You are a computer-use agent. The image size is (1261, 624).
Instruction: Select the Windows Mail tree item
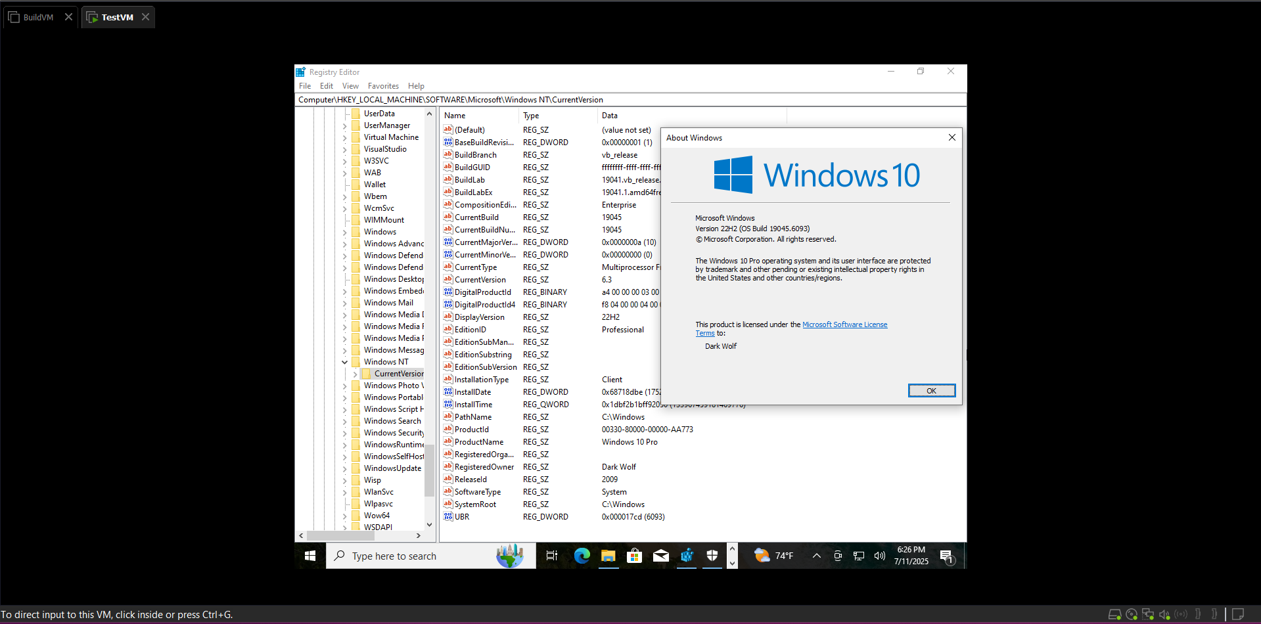point(388,303)
